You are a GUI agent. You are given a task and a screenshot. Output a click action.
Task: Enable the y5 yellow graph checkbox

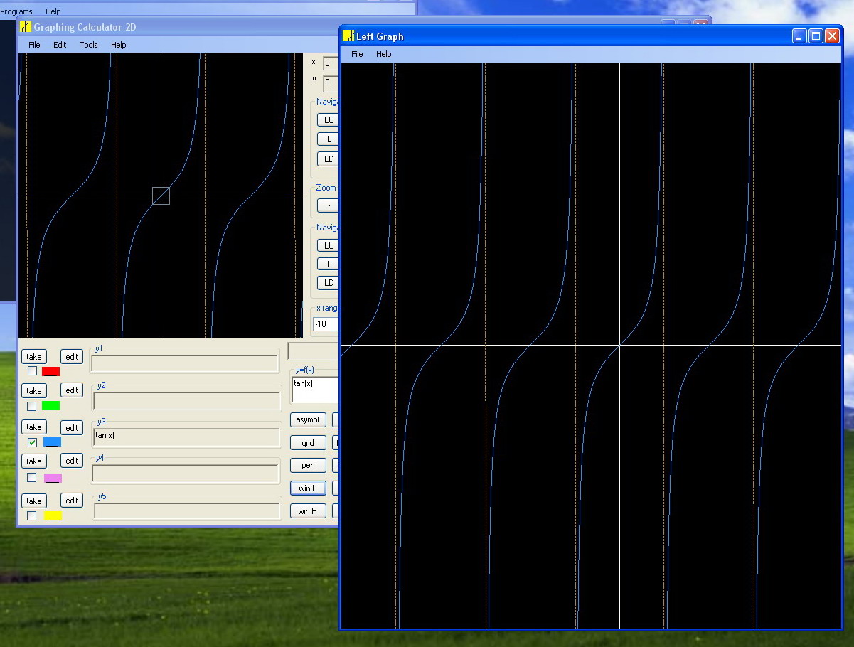[x=31, y=515]
